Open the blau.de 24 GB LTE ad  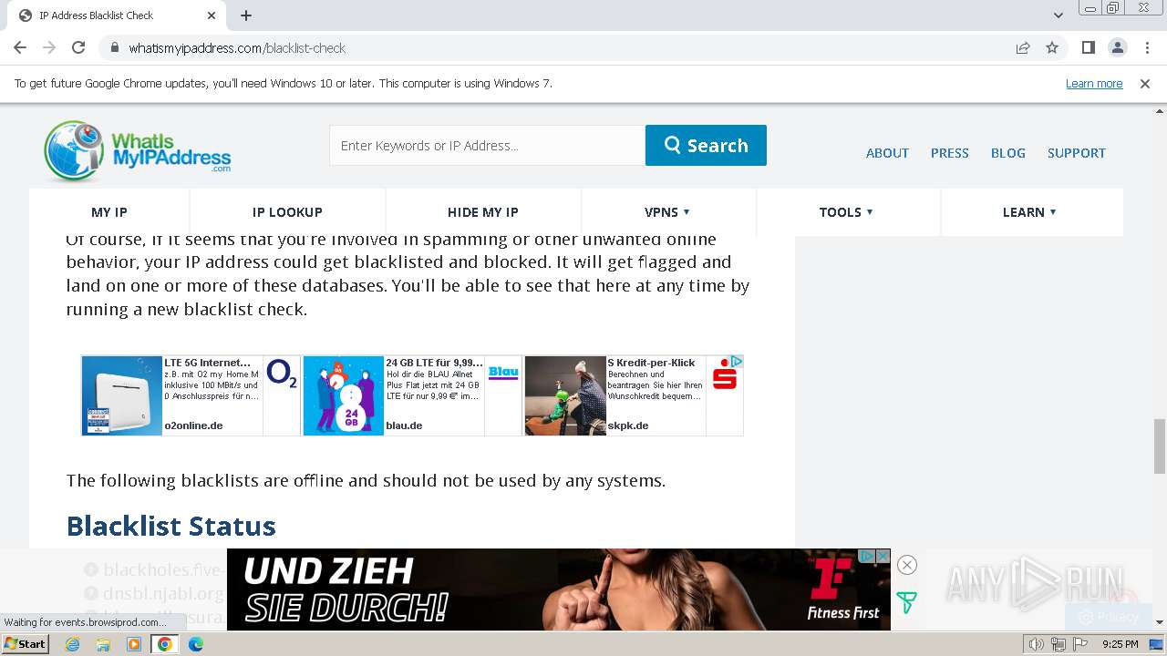tap(412, 395)
